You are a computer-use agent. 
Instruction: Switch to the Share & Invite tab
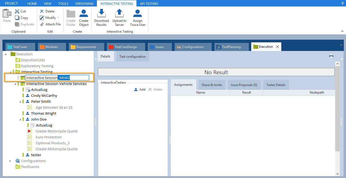(211, 85)
